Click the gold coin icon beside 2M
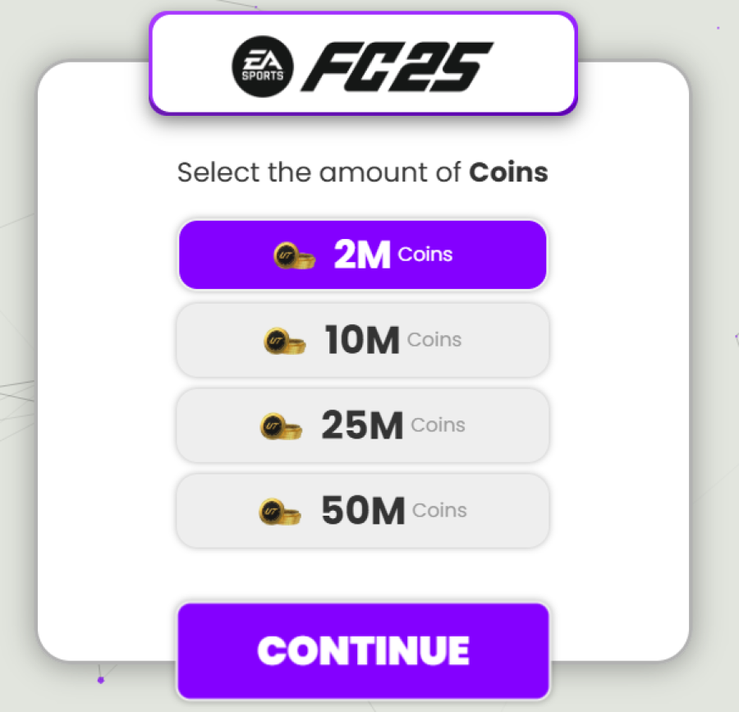 click(294, 256)
